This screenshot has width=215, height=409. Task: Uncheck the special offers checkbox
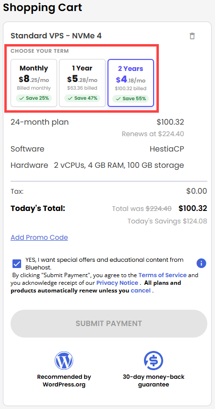click(17, 264)
